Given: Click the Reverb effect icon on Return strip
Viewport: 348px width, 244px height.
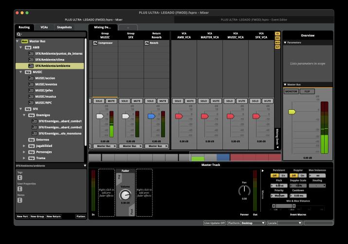Looking at the screenshot, I should pos(147,43).
